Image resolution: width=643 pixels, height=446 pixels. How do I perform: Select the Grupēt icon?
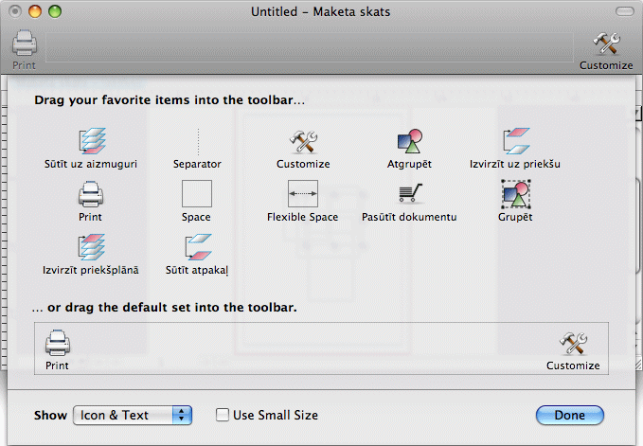[516, 194]
